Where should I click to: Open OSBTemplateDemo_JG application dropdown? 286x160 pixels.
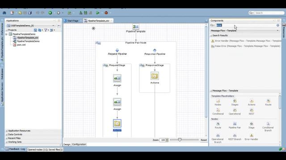(x=53, y=26)
